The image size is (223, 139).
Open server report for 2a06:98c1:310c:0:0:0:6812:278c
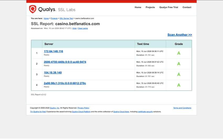pos(65,83)
